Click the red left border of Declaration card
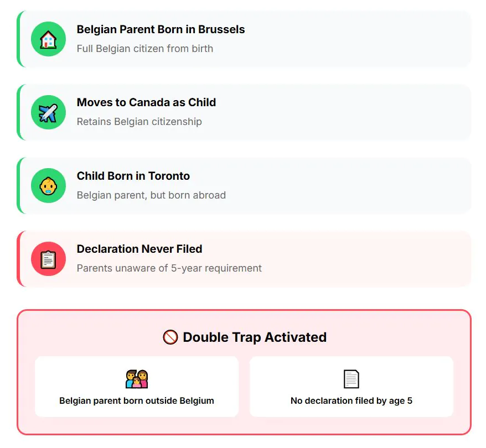Image resolution: width=486 pixels, height=448 pixels. 18,259
